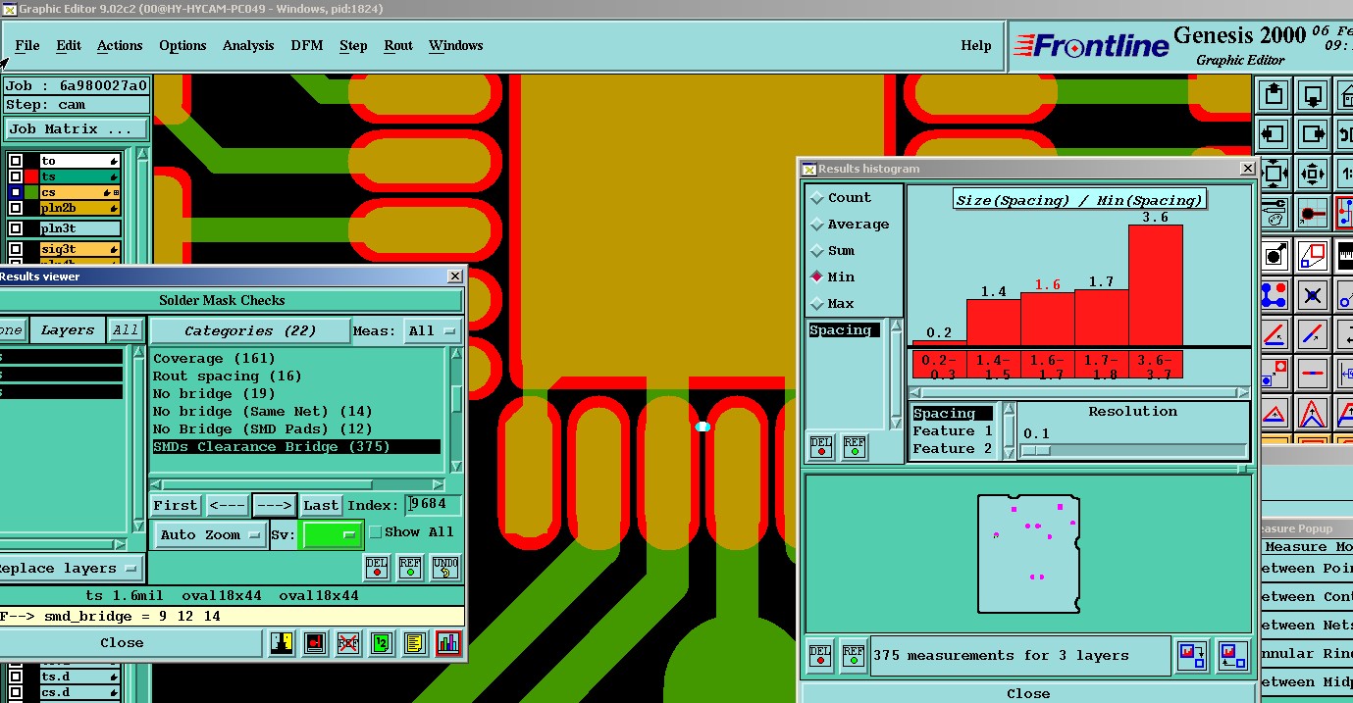Image resolution: width=1353 pixels, height=703 pixels.
Task: Click the crossed-out REF icon
Action: click(x=347, y=643)
